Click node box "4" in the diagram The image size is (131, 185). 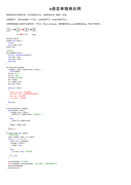click(x=34, y=30)
